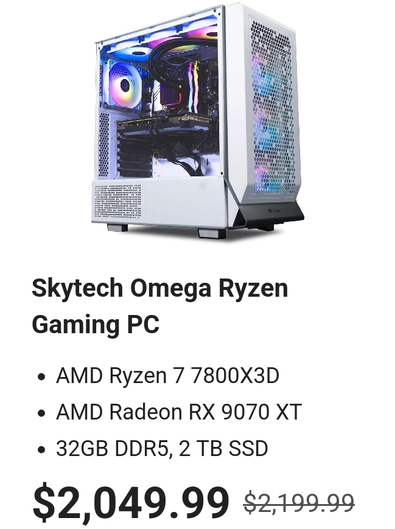Click the bullet point before 32GB DDR5
The height and width of the screenshot is (529, 395).
point(41,450)
